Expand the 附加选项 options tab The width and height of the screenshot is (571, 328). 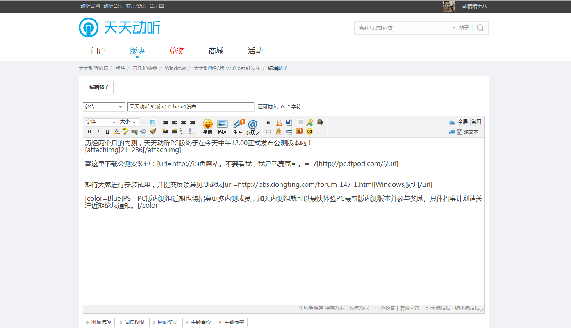[99, 322]
